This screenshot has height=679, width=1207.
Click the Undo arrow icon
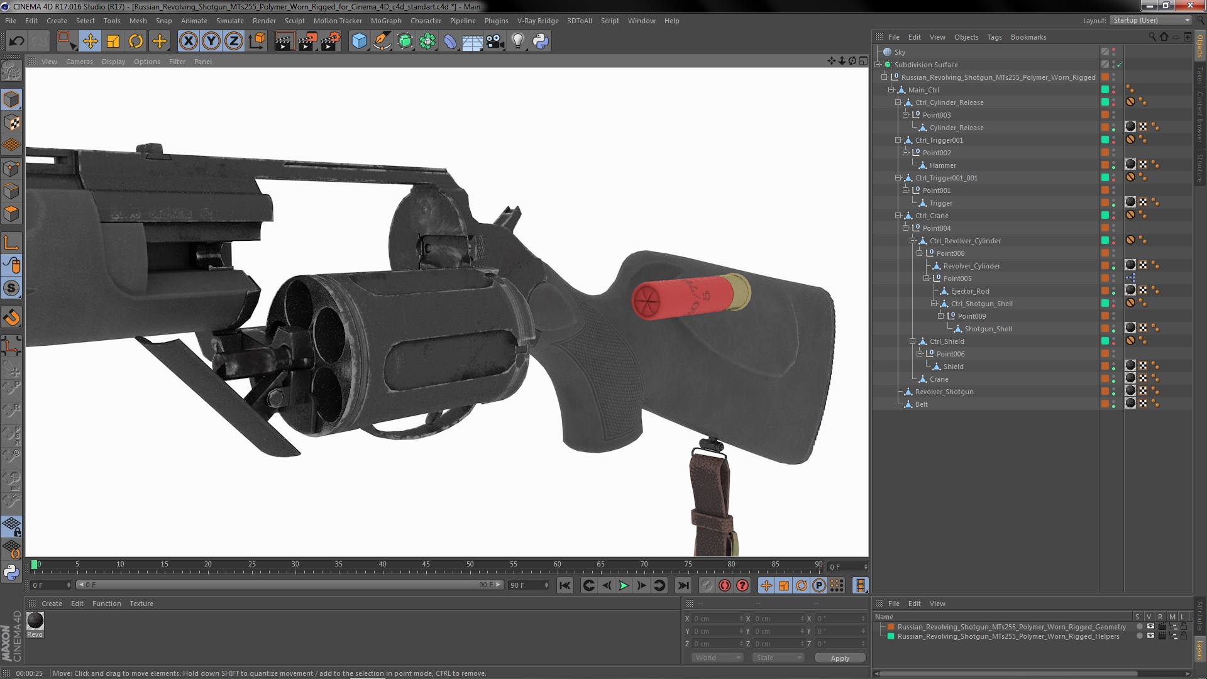click(x=16, y=41)
